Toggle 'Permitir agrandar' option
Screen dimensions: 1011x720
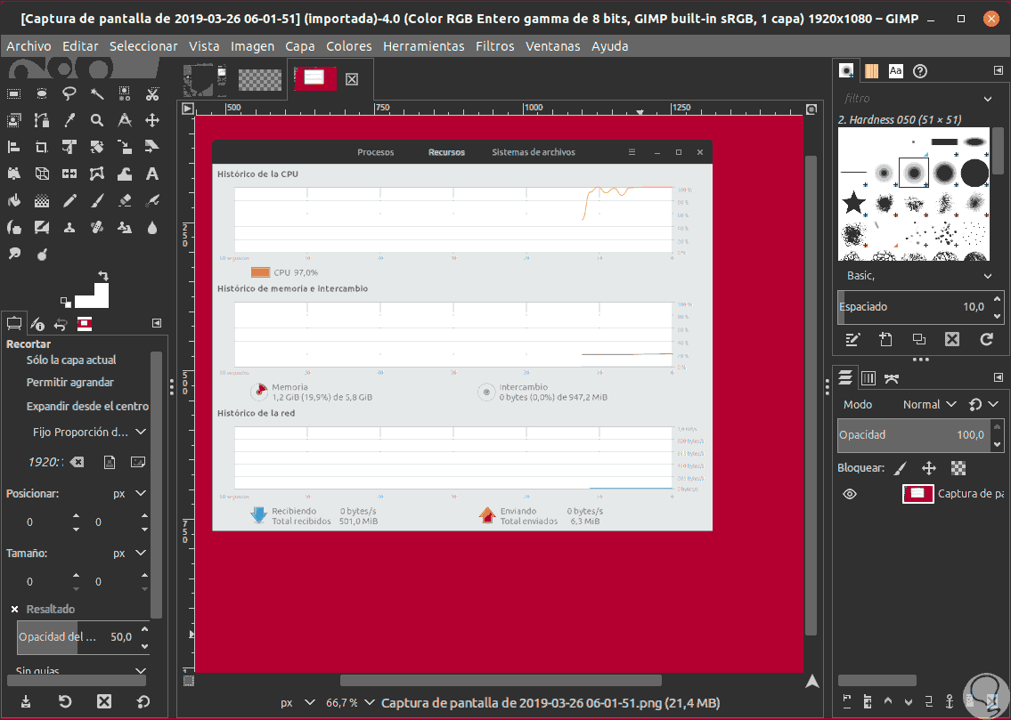(69, 383)
